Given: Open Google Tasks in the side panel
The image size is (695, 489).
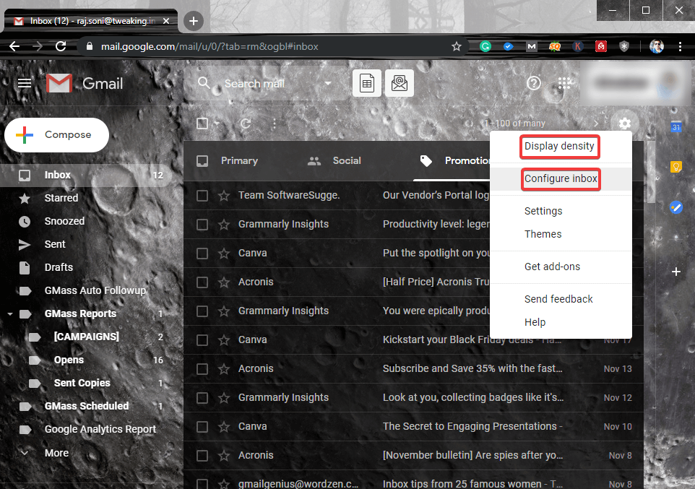Looking at the screenshot, I should point(675,207).
